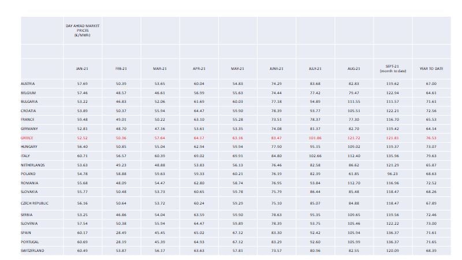Click the ROMANIA row label
The width and height of the screenshot is (462, 260).
[x=29, y=183]
